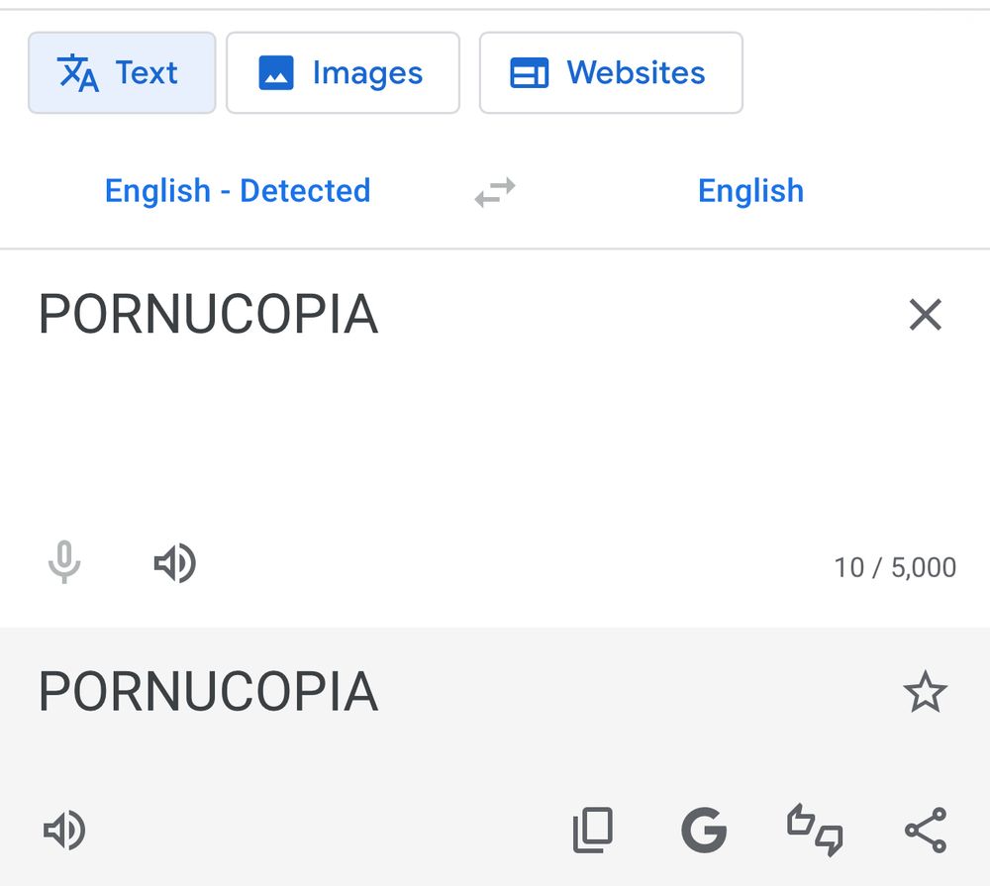The width and height of the screenshot is (990, 886).
Task: Rate this translation with thumbs icon
Action: pos(815,831)
